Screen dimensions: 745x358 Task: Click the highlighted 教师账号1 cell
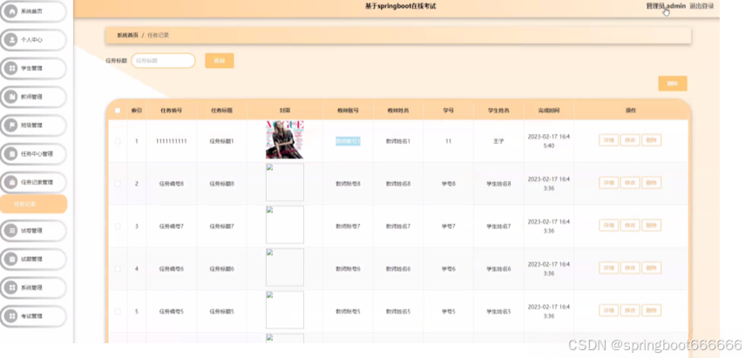(348, 141)
